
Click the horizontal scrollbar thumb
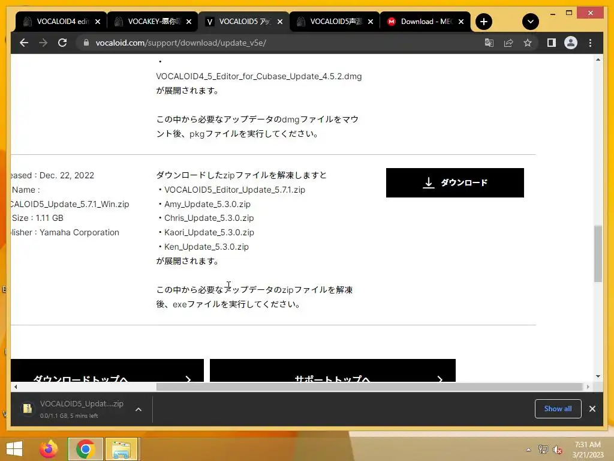(x=369, y=387)
